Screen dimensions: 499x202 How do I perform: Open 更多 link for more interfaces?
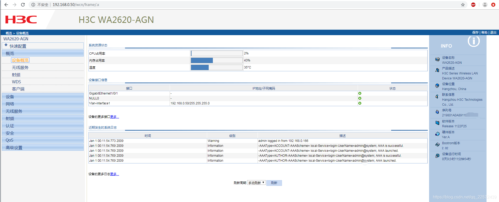tap(115, 117)
